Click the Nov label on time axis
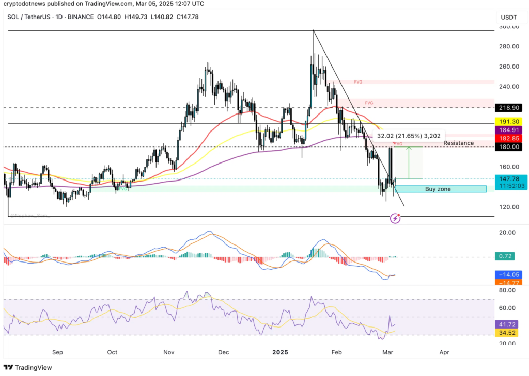 tap(168, 352)
